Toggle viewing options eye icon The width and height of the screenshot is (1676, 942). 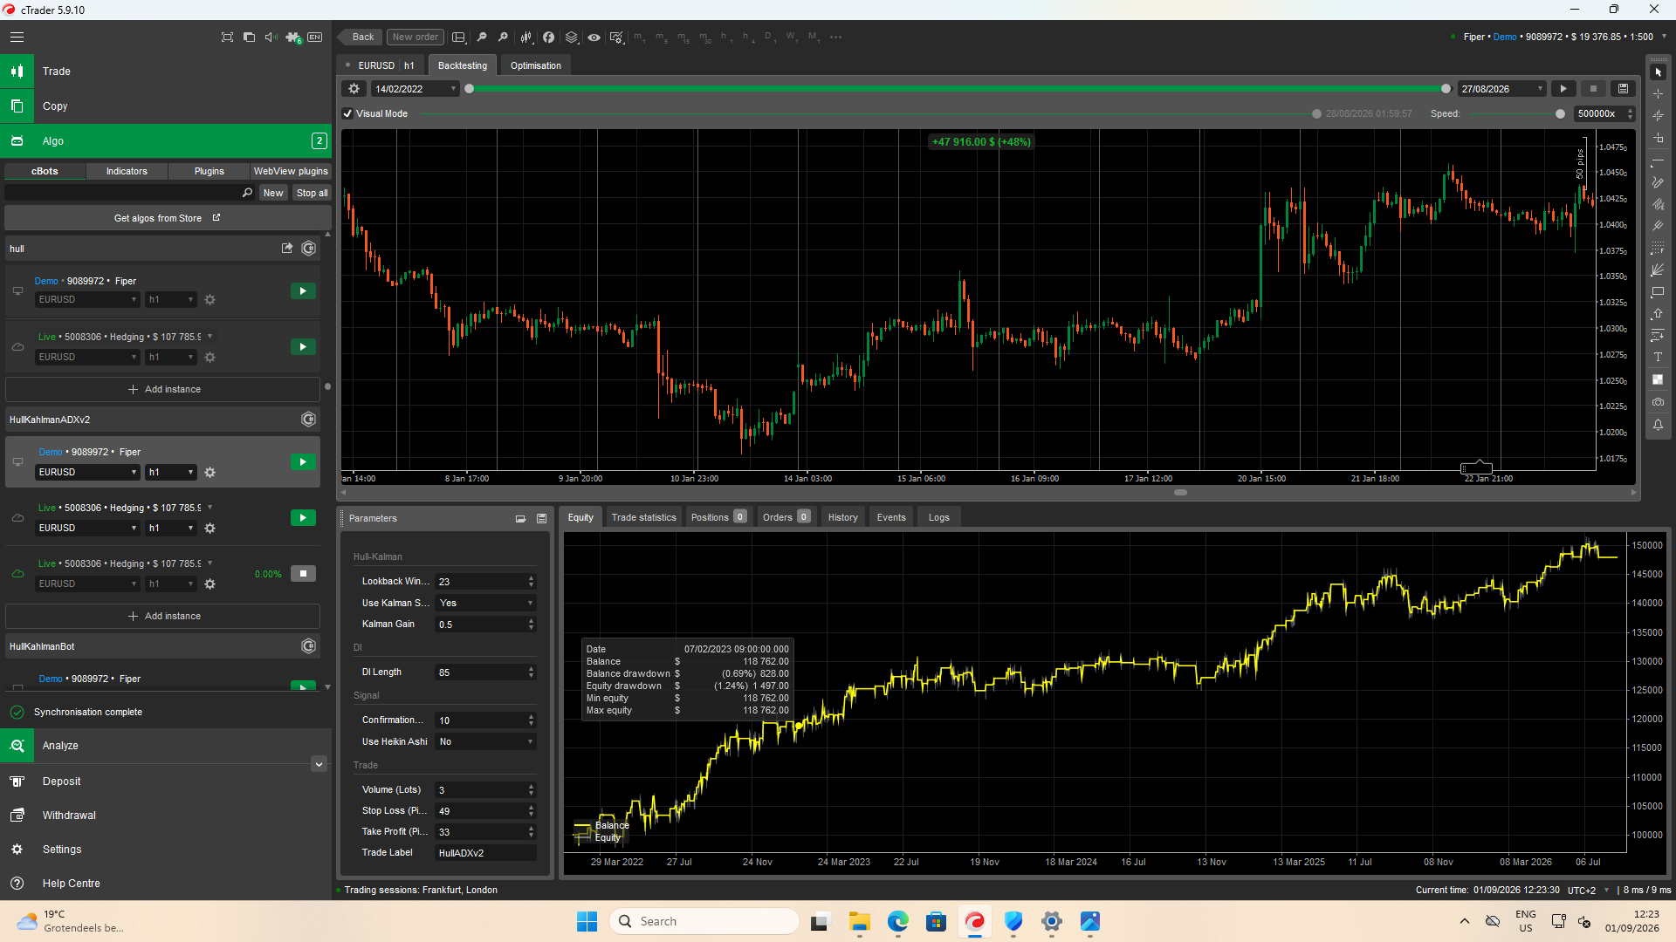coord(594,37)
